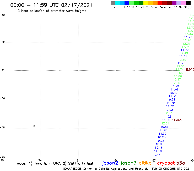Click the wave height value 10.54
Viewport: 194px width, 171px height.
[164, 127]
